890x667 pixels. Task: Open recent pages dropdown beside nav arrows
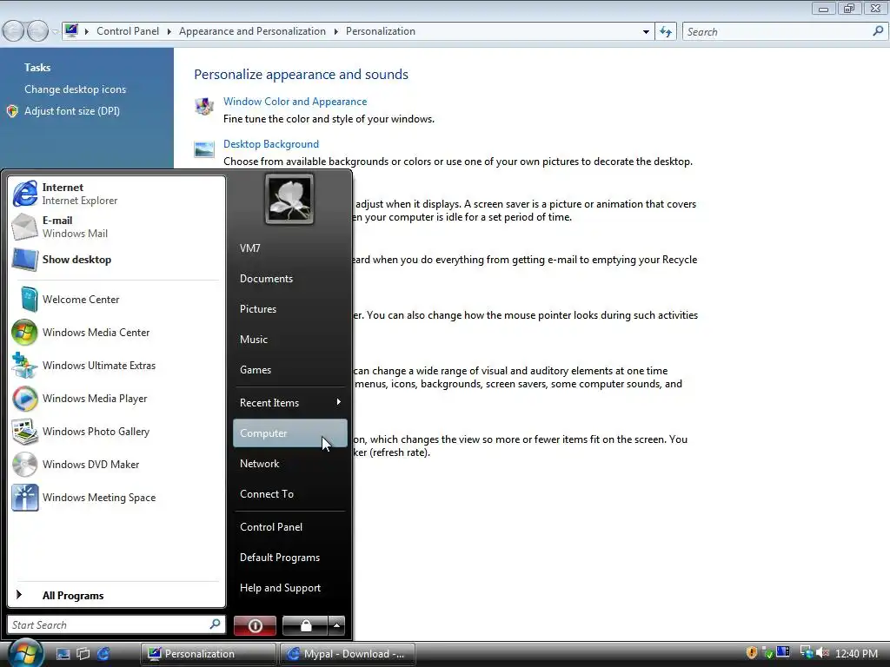(x=55, y=32)
